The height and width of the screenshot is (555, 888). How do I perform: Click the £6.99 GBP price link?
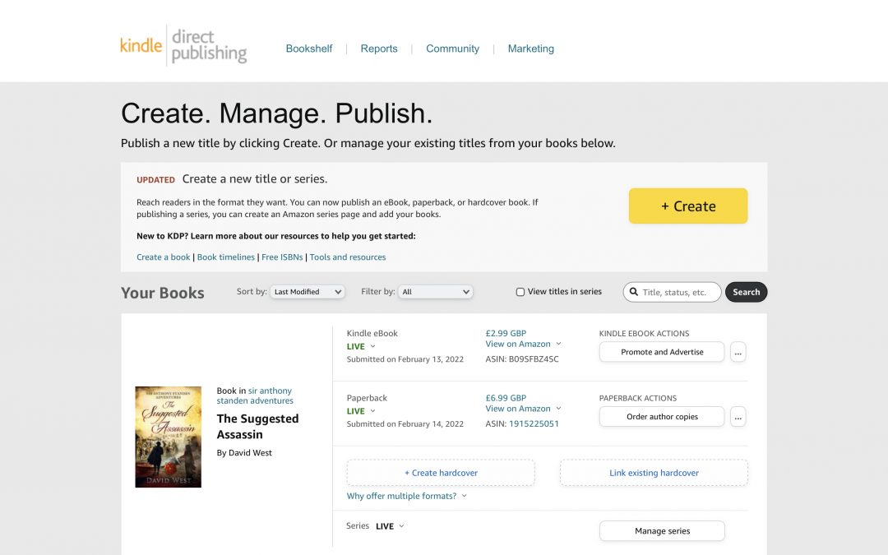(506, 398)
